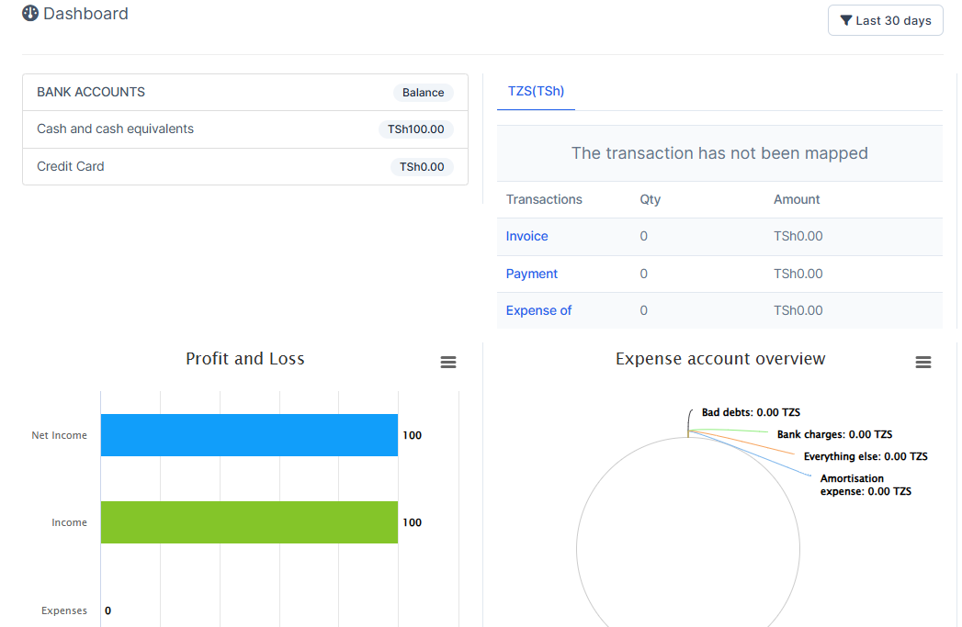
Task: Click the Everything else chart label
Action: click(x=865, y=456)
